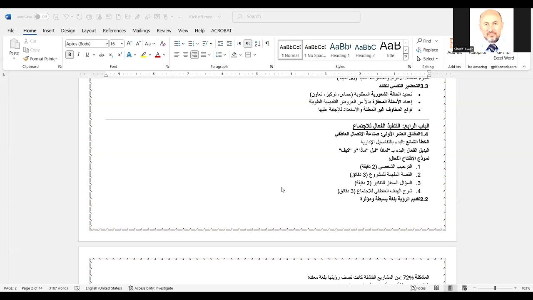
Task: Open Customize Quick Access Toolbar dropdown
Action: point(179,17)
